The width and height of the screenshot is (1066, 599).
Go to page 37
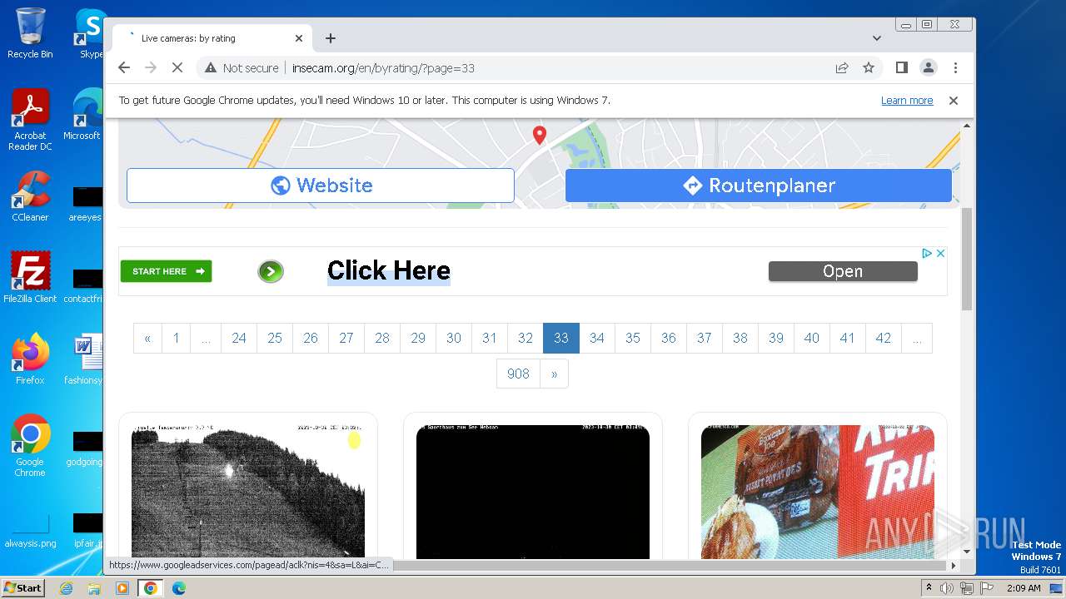pos(705,338)
